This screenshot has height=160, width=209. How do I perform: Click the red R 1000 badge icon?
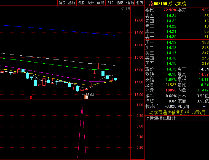[x=152, y=4]
